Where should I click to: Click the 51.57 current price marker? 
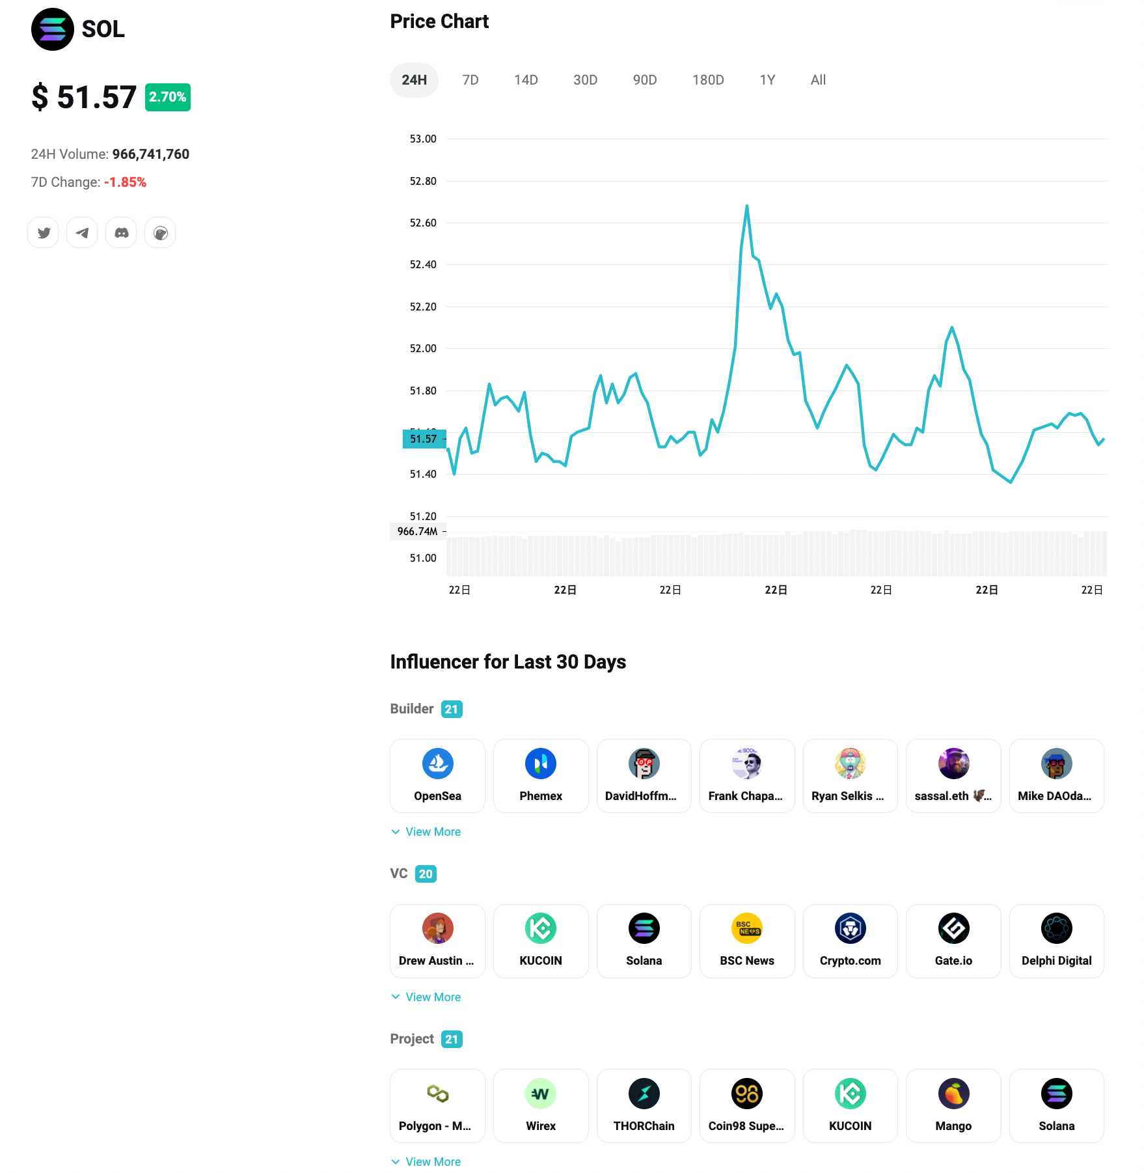[424, 439]
